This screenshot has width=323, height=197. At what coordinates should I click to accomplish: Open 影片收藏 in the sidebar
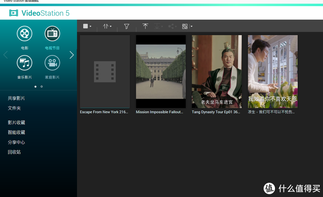click(x=17, y=122)
